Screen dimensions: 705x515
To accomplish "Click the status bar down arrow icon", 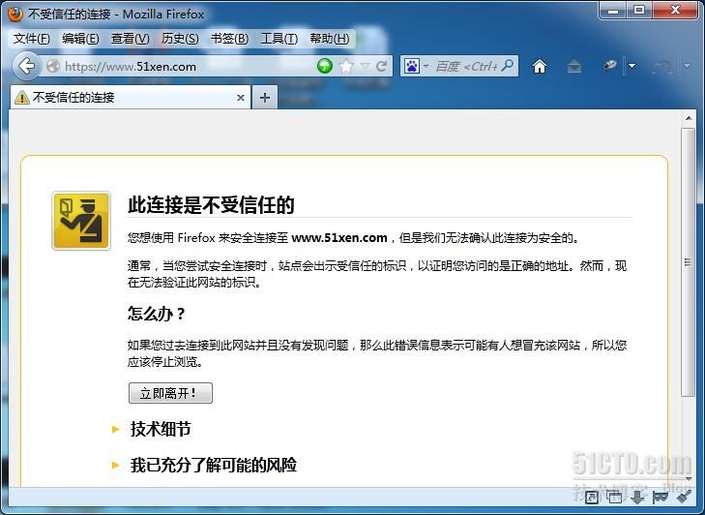I will pyautogui.click(x=637, y=497).
